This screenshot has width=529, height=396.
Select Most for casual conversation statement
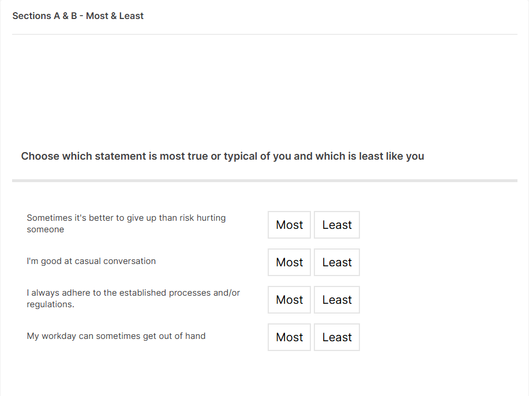click(x=289, y=262)
